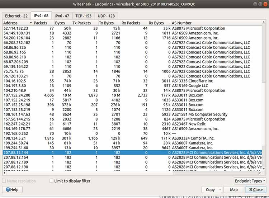Switch to the Ethernet · 22 tab
The image size is (269, 198).
pyautogui.click(x=16, y=16)
